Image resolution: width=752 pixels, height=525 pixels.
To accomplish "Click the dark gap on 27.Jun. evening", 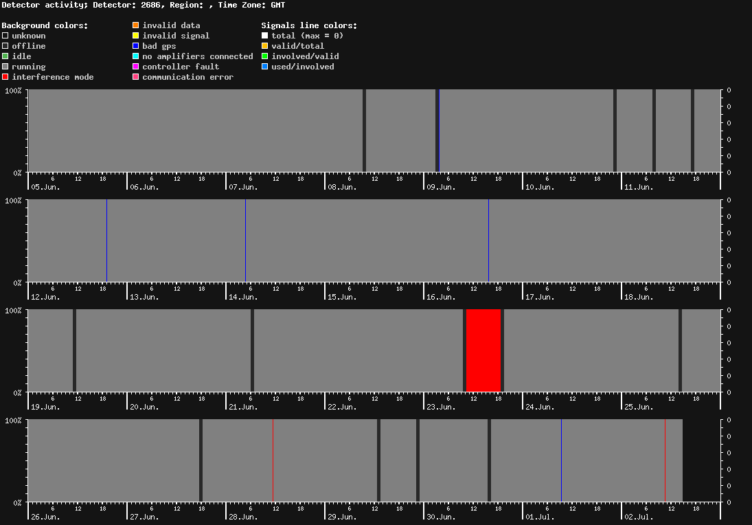I will point(201,460).
